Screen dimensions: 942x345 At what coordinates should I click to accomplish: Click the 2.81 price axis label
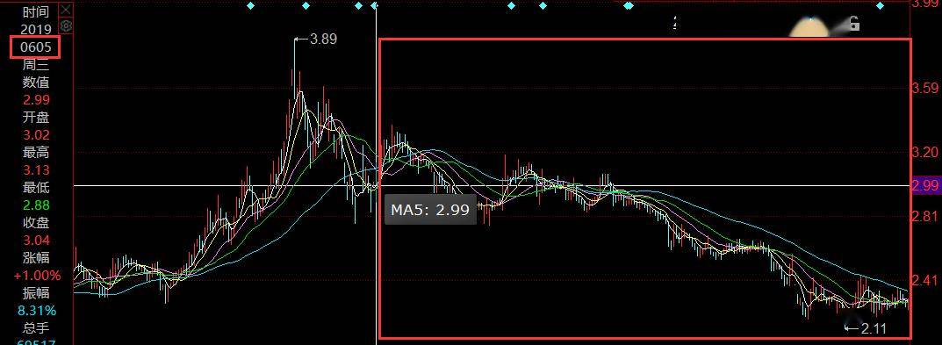[925, 216]
